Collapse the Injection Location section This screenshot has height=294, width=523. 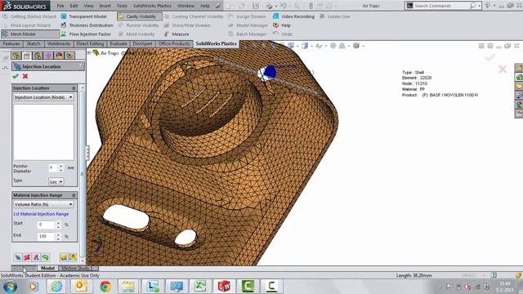pyautogui.click(x=74, y=88)
